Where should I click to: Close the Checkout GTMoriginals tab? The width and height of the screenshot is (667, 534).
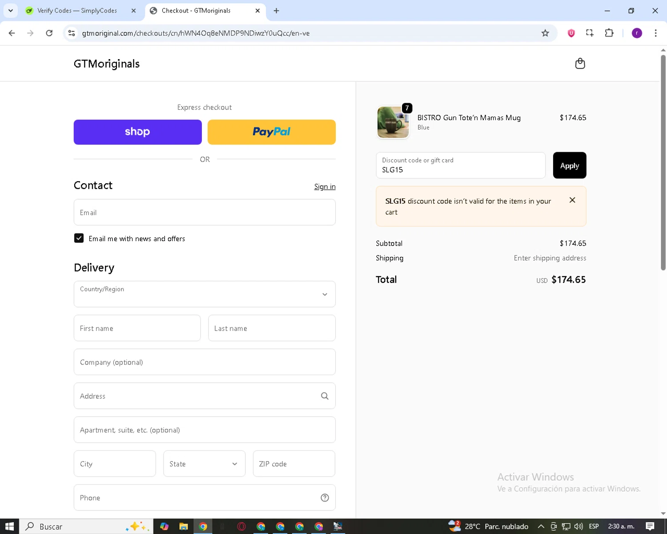pyautogui.click(x=257, y=11)
